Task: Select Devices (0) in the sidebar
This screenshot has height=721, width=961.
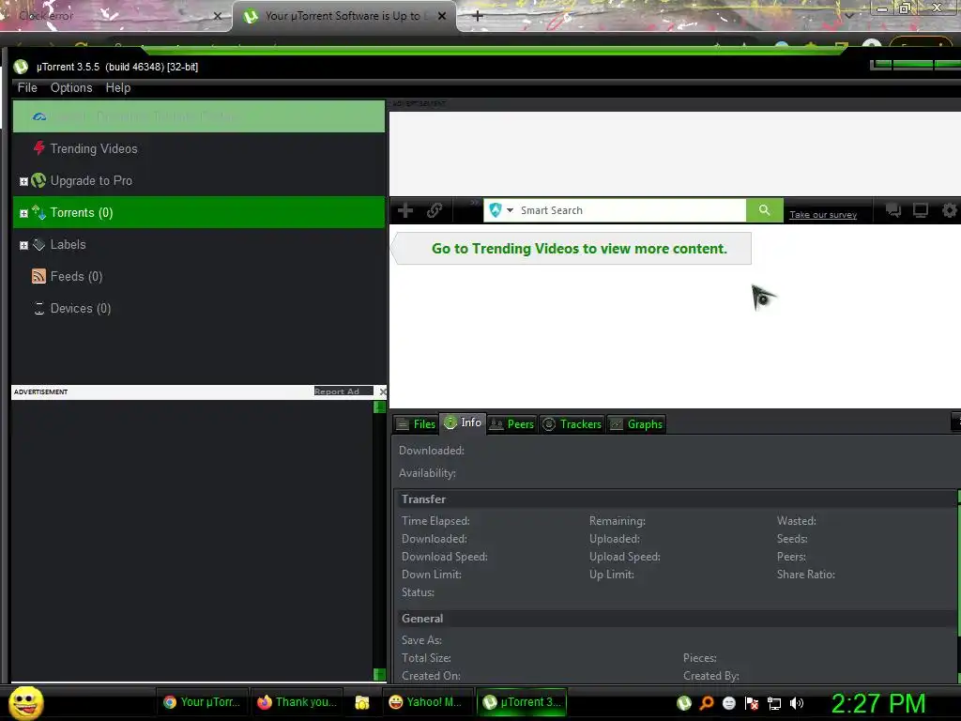Action: pos(199,308)
